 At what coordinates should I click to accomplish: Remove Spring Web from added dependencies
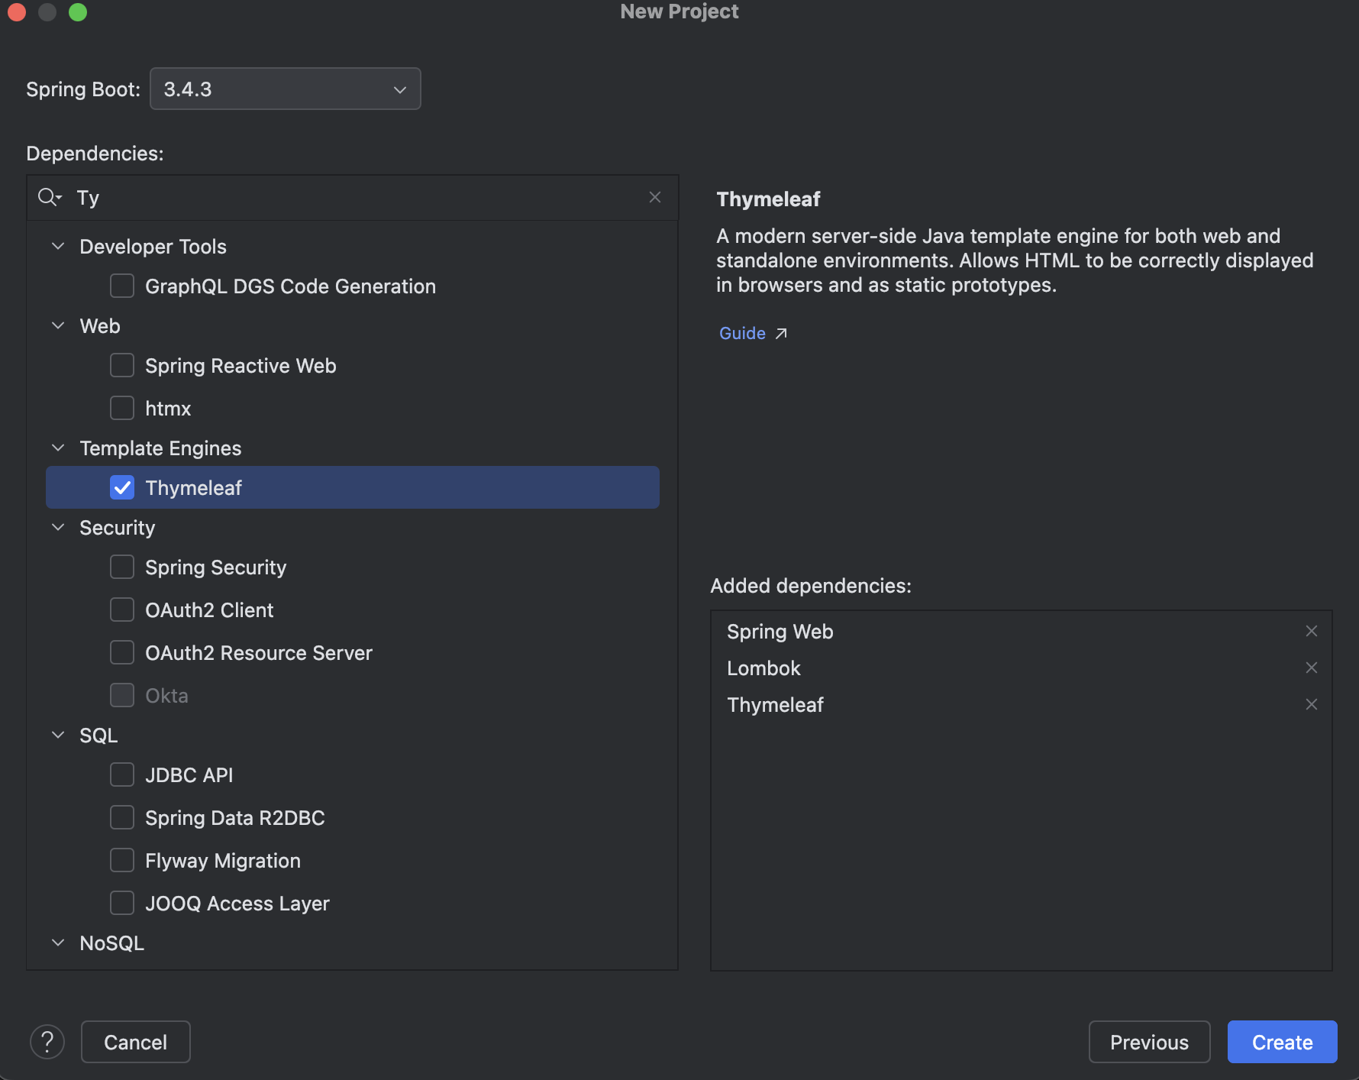point(1311,631)
